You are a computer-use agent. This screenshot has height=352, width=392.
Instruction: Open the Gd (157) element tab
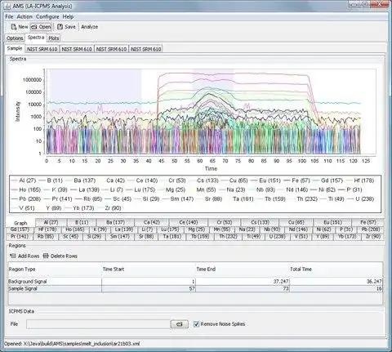20,229
